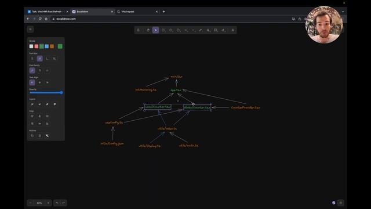Open a new browser tab

[x=163, y=12]
